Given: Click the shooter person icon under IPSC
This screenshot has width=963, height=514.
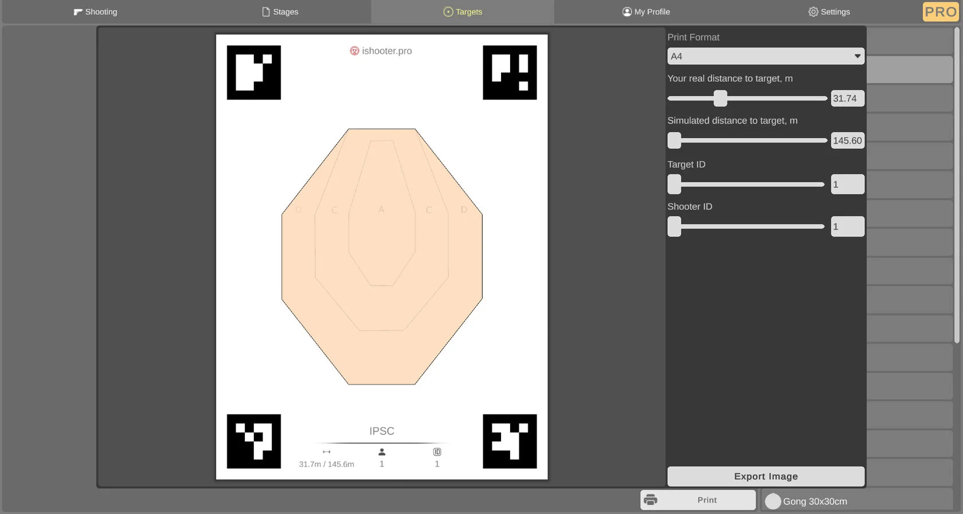Looking at the screenshot, I should point(382,452).
